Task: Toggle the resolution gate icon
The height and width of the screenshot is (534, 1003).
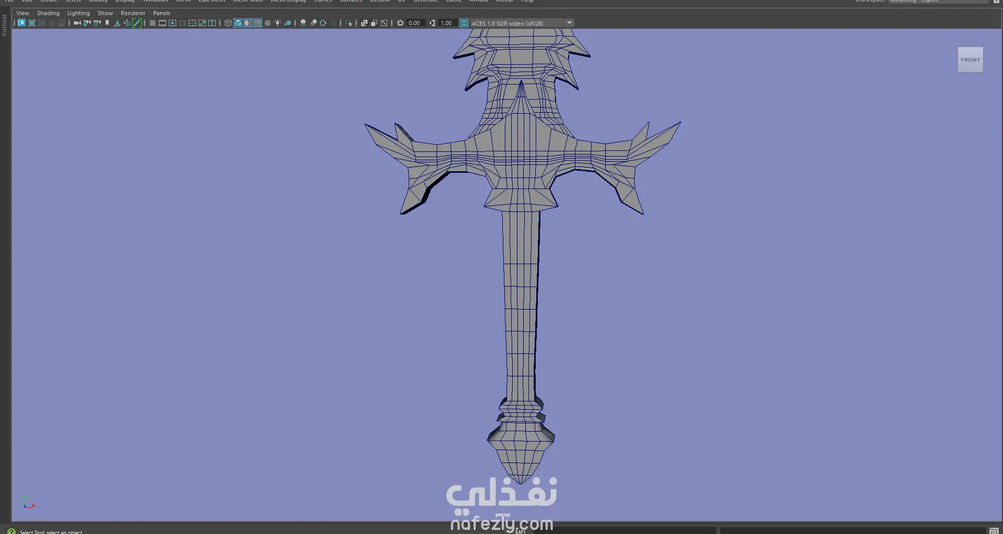Action: point(172,23)
